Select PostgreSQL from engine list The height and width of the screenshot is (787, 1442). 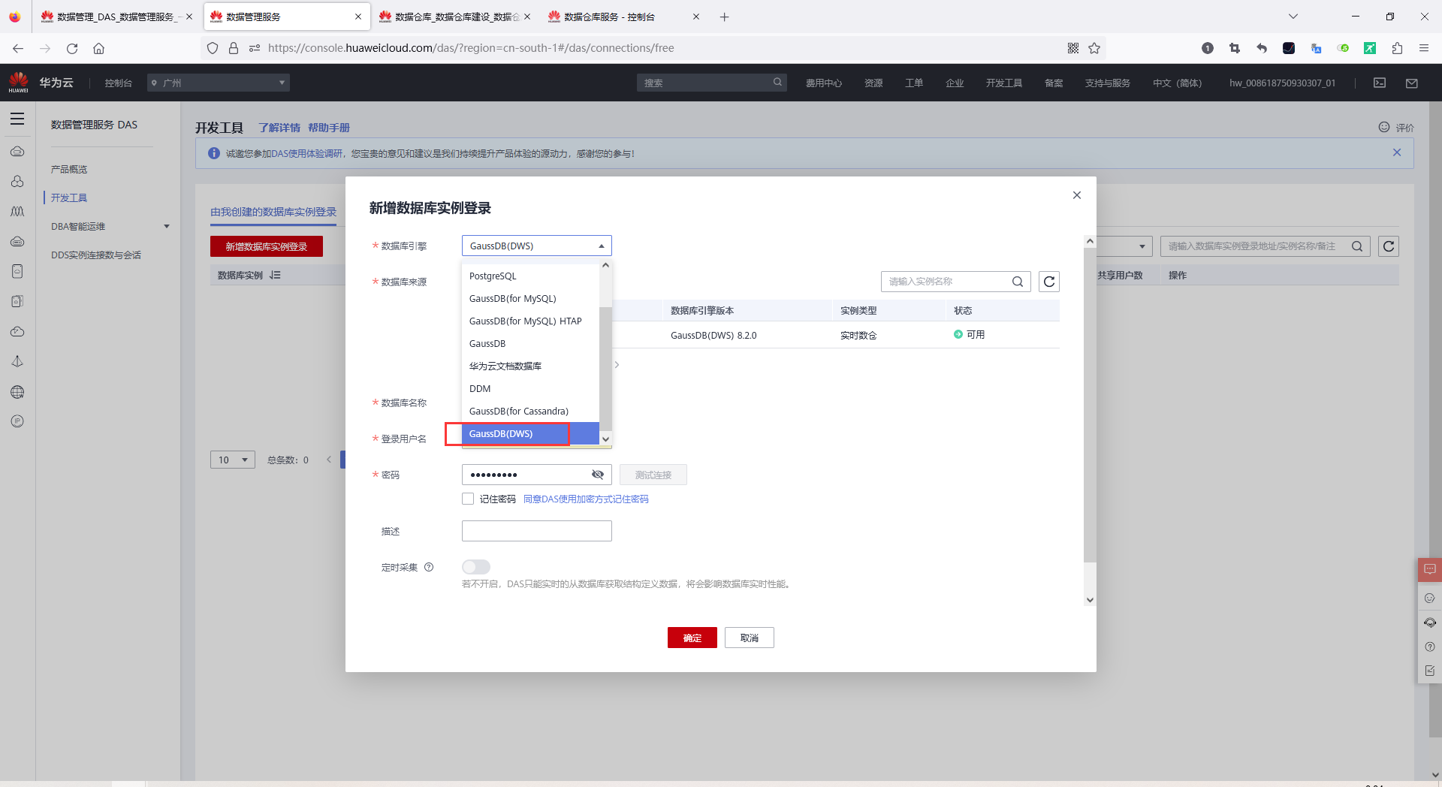[x=530, y=276]
